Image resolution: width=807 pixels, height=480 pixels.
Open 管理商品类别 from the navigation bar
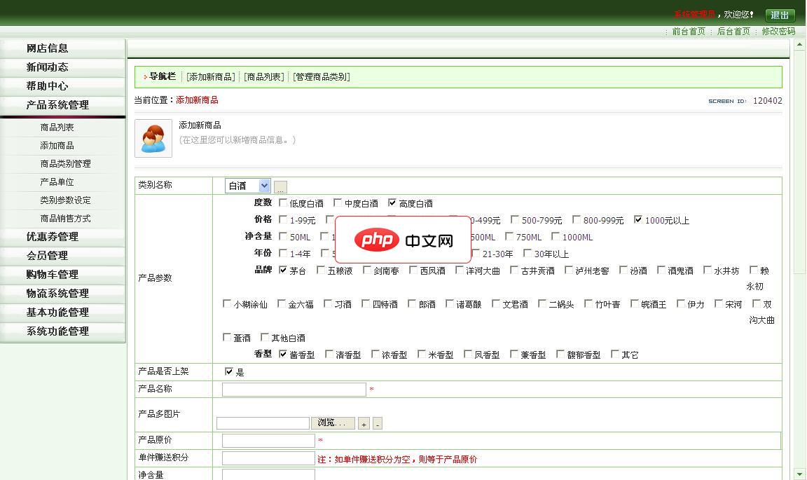point(321,76)
